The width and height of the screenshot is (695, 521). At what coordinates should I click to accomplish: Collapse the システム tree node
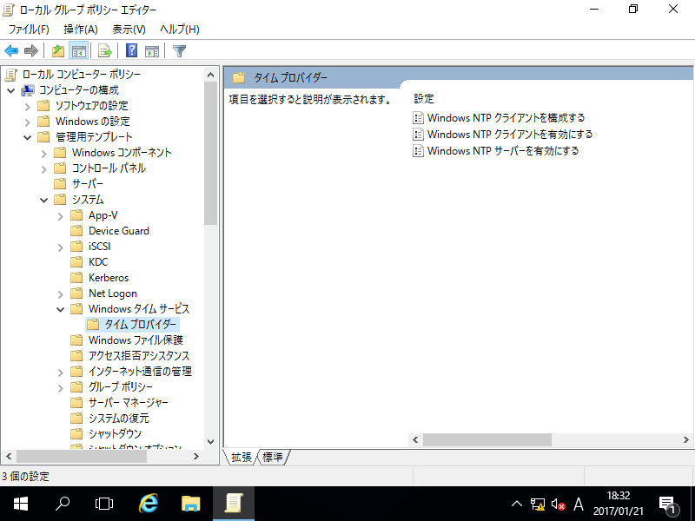tap(43, 199)
